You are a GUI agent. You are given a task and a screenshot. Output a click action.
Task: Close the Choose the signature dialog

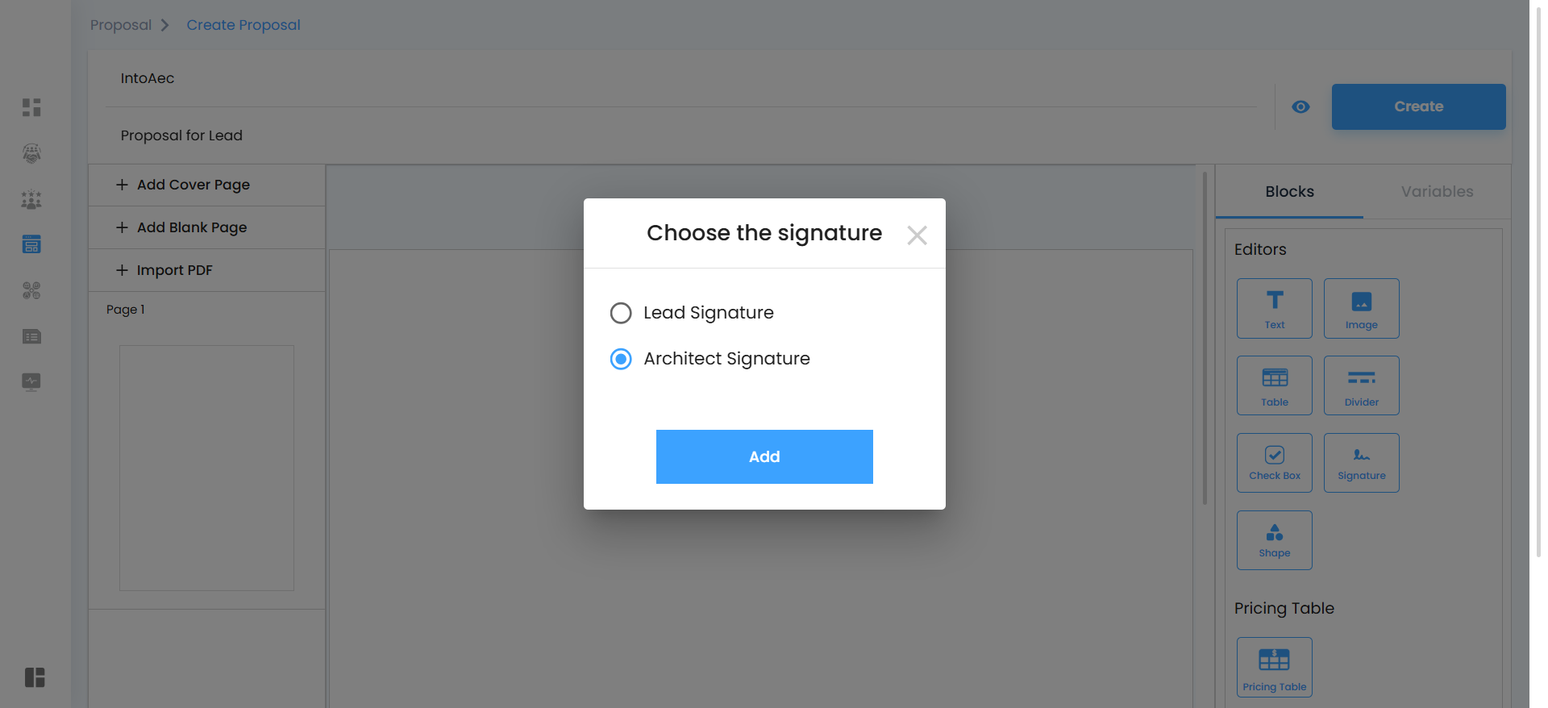pos(917,235)
